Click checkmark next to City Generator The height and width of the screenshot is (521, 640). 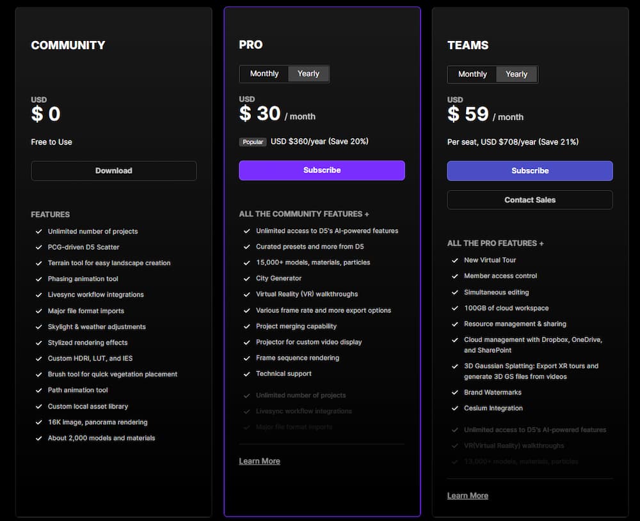pyautogui.click(x=246, y=279)
